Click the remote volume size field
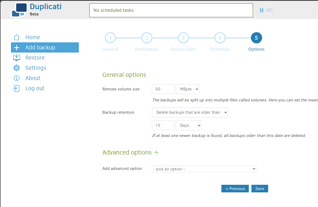This screenshot has width=318, height=207. (163, 89)
